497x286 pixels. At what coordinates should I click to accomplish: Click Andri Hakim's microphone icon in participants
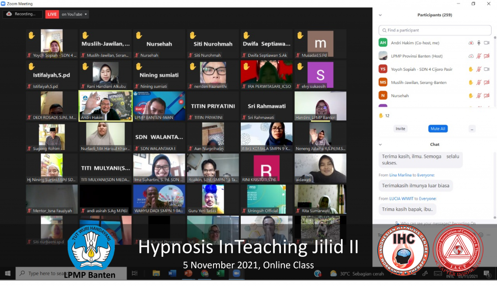click(479, 43)
